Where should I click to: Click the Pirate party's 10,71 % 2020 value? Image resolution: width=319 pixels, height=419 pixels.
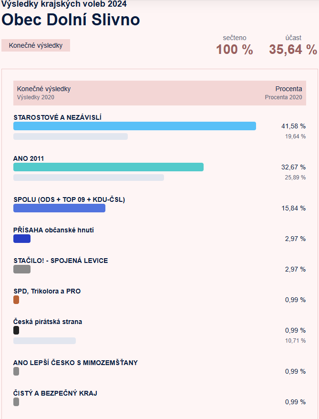295,341
